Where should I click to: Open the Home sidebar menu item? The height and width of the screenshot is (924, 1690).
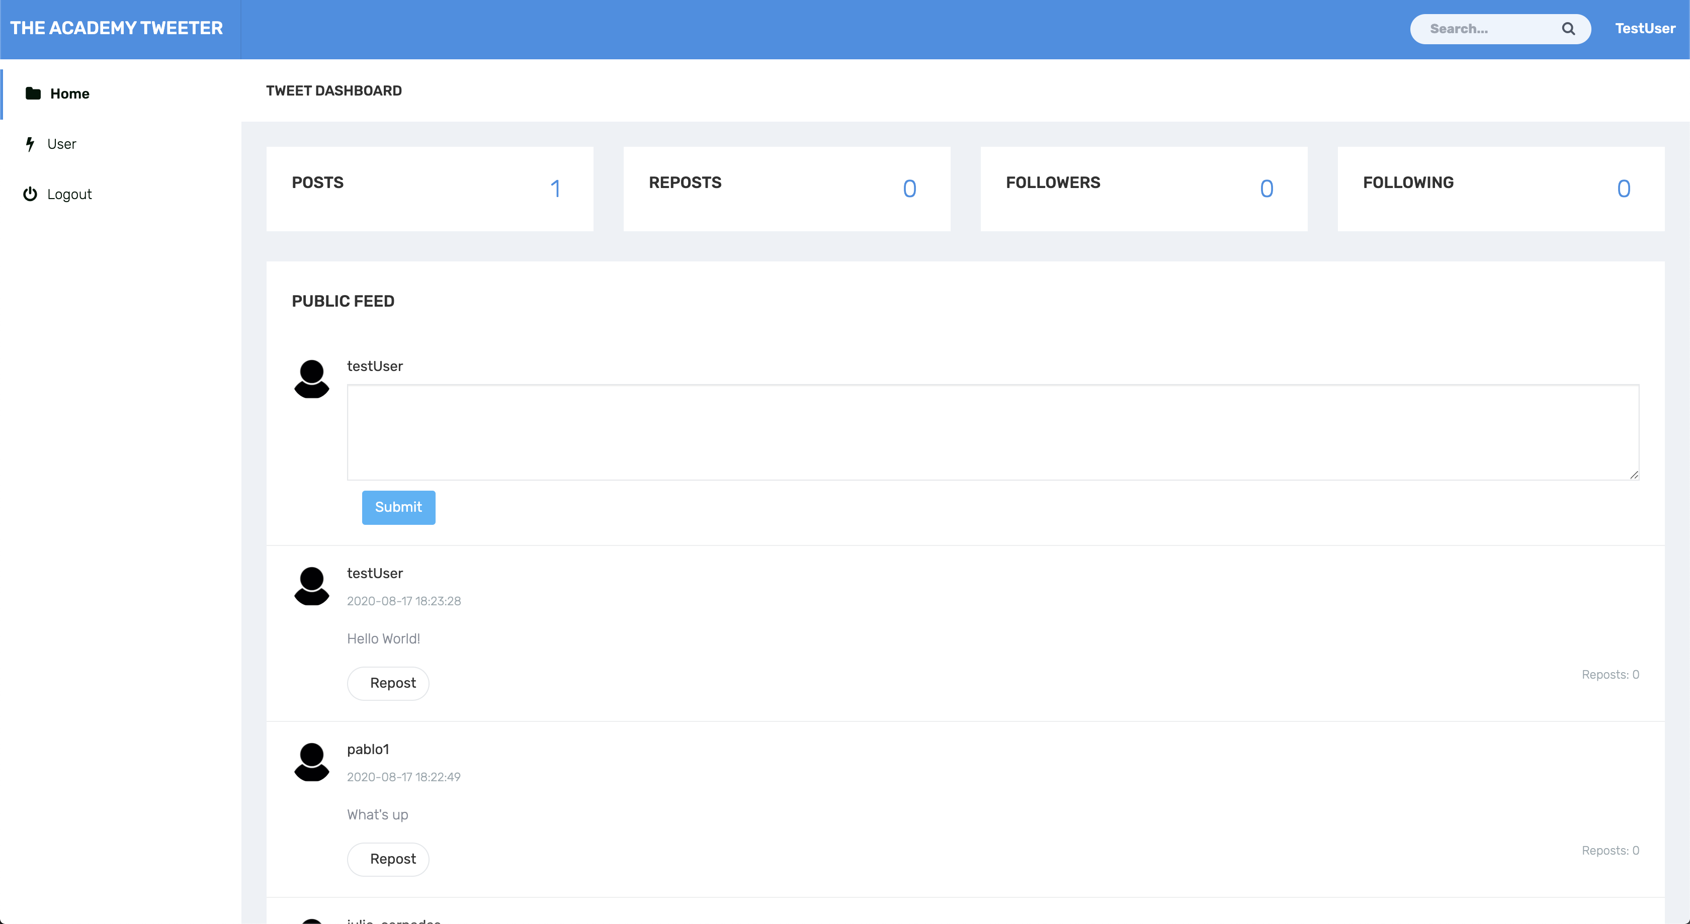point(69,94)
